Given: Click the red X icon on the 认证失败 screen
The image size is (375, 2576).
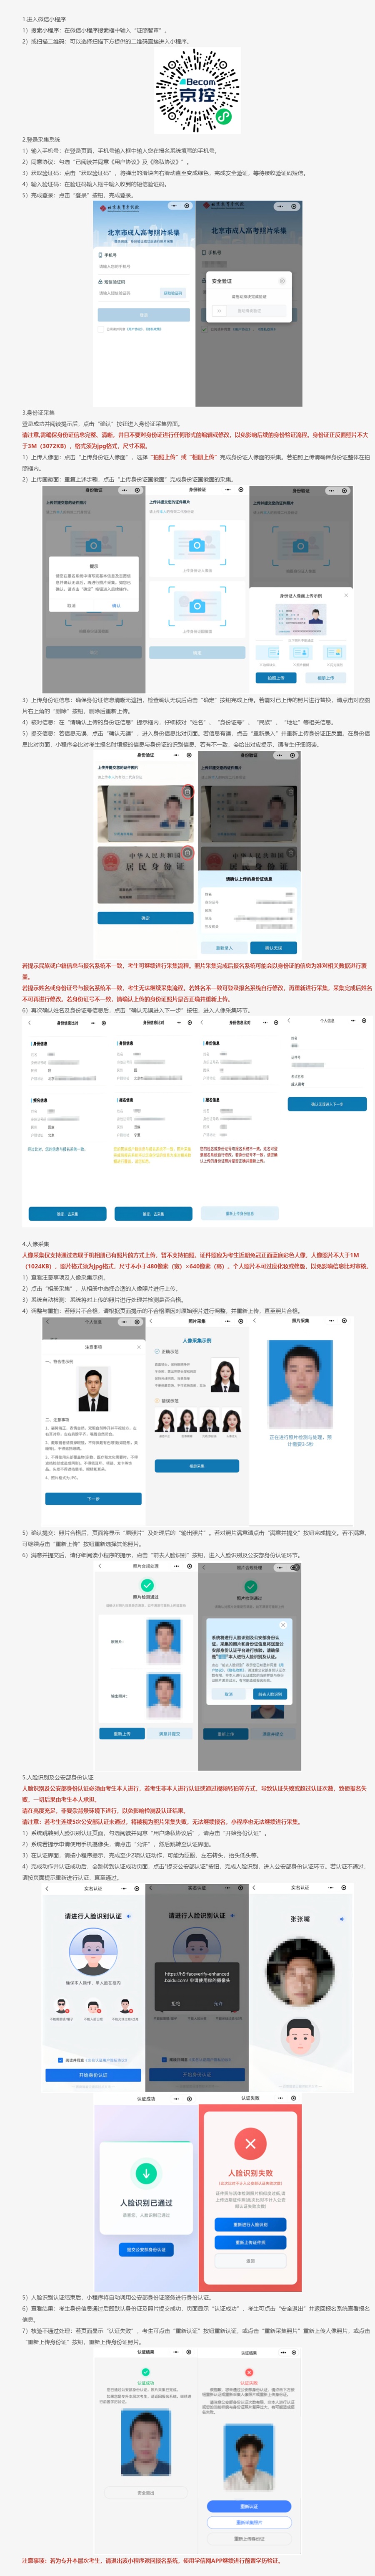Looking at the screenshot, I should [250, 2144].
